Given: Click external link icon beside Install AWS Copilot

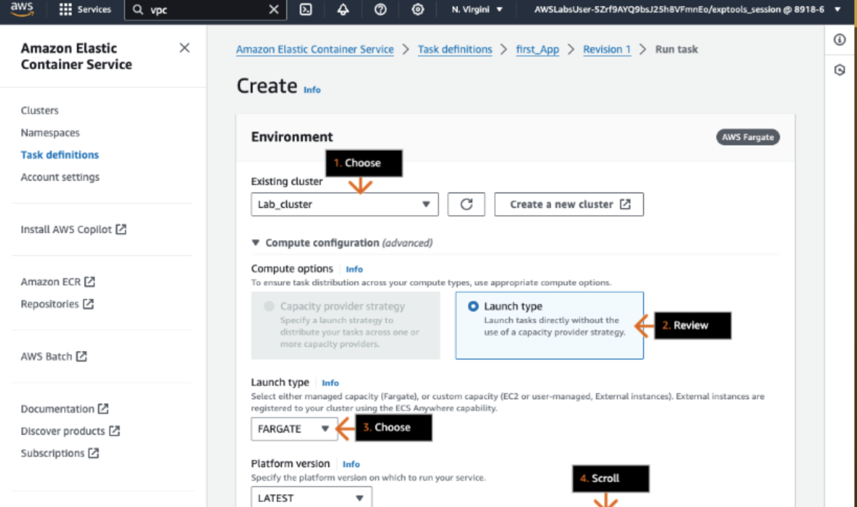Looking at the screenshot, I should [x=121, y=229].
